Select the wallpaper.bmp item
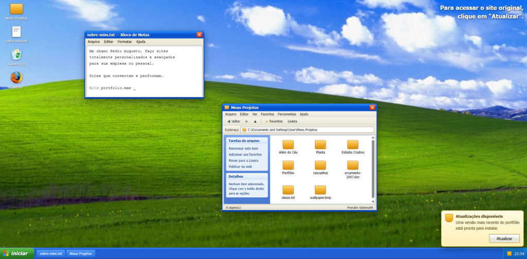 point(320,193)
